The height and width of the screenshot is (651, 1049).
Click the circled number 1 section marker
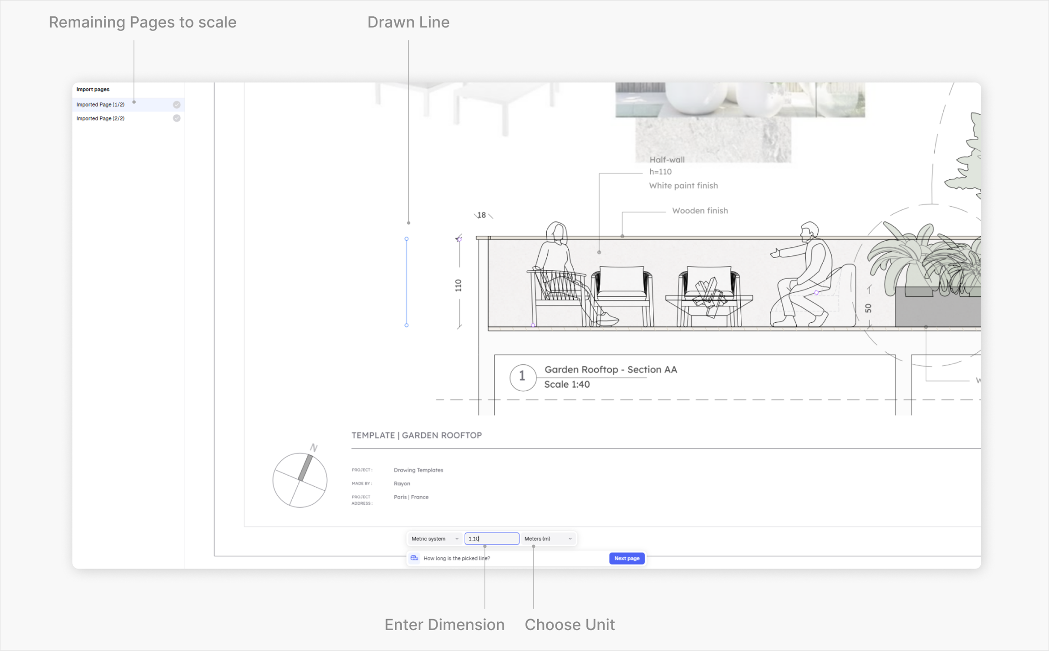pyautogui.click(x=522, y=377)
